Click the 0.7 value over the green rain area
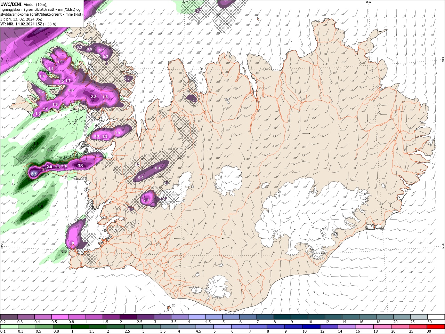This screenshot has width=445, height=334. coord(50,150)
